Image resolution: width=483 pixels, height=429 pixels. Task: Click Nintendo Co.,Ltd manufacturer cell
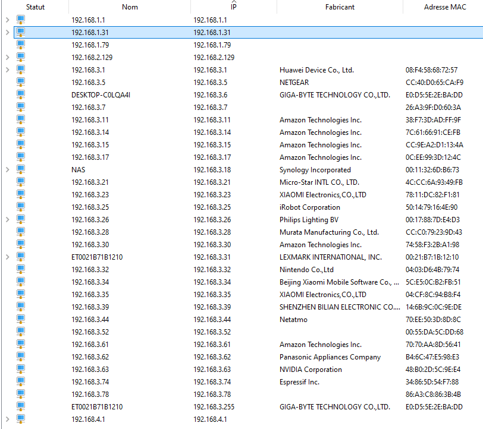306,270
